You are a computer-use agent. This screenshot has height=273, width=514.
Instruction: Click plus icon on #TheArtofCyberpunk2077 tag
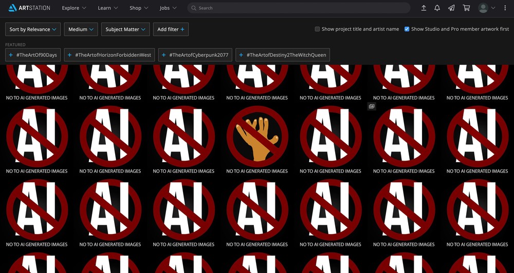[163, 55]
